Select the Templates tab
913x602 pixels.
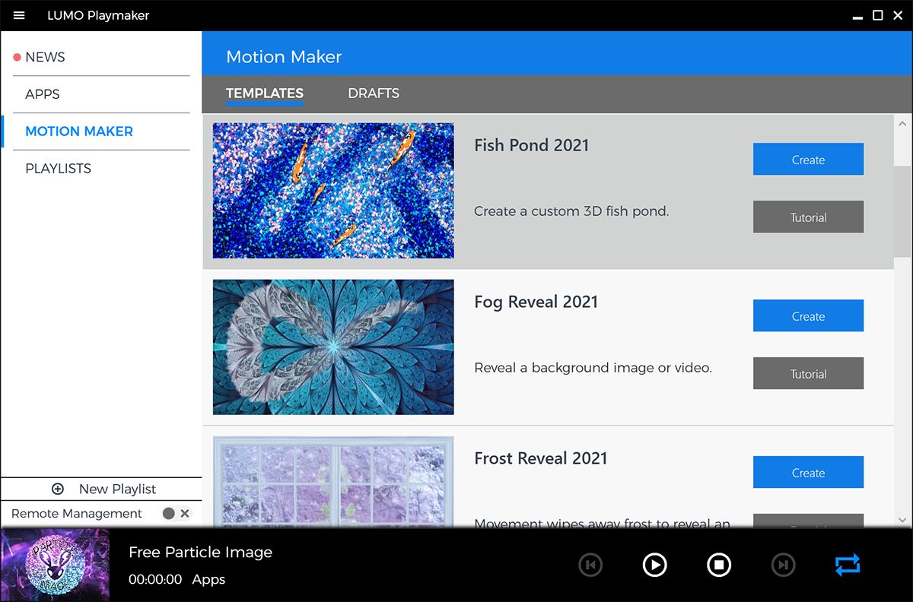pyautogui.click(x=265, y=93)
